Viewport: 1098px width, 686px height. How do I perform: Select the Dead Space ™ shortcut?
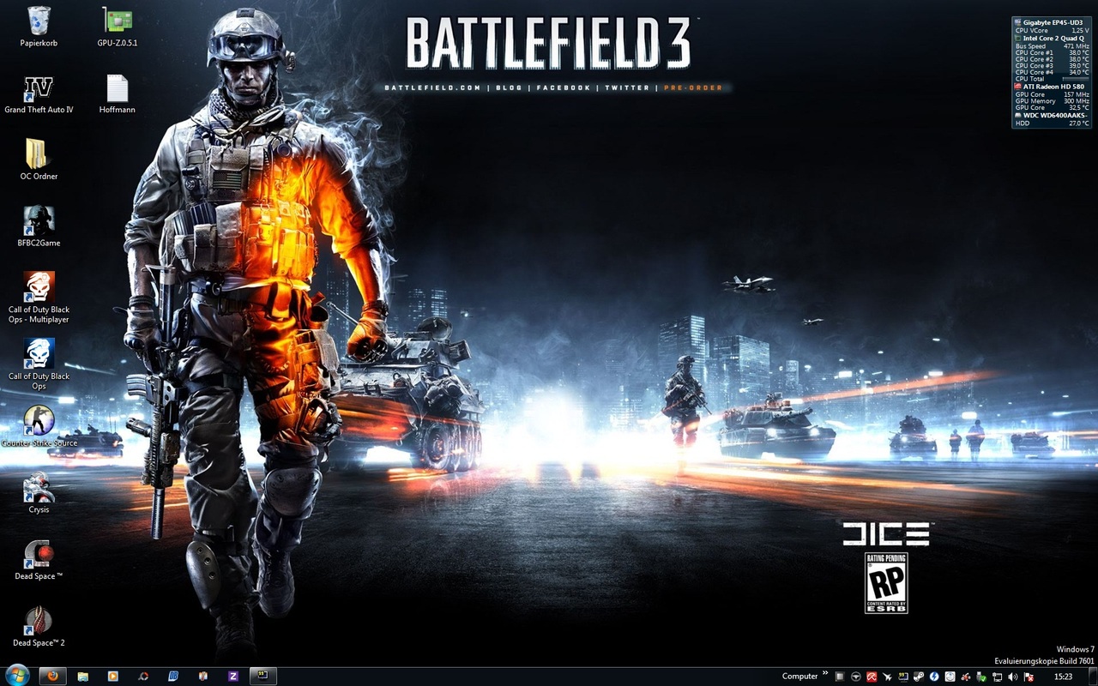click(x=39, y=560)
